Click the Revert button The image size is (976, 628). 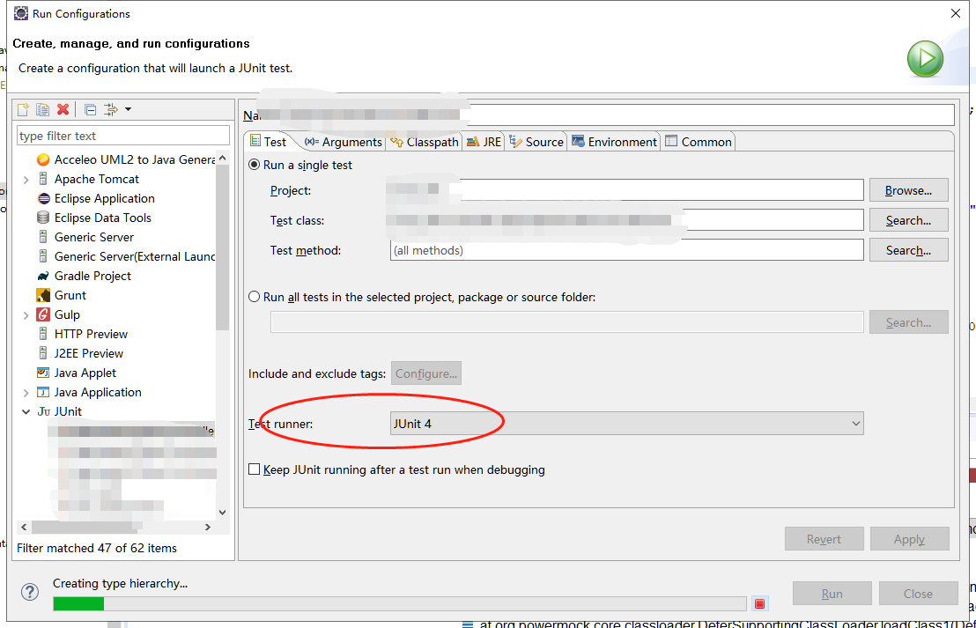824,539
